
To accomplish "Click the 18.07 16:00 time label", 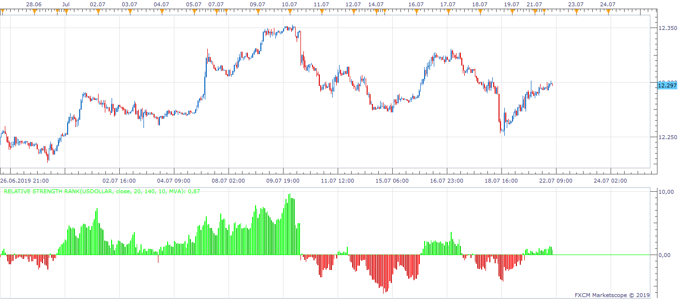I will pyautogui.click(x=501, y=181).
